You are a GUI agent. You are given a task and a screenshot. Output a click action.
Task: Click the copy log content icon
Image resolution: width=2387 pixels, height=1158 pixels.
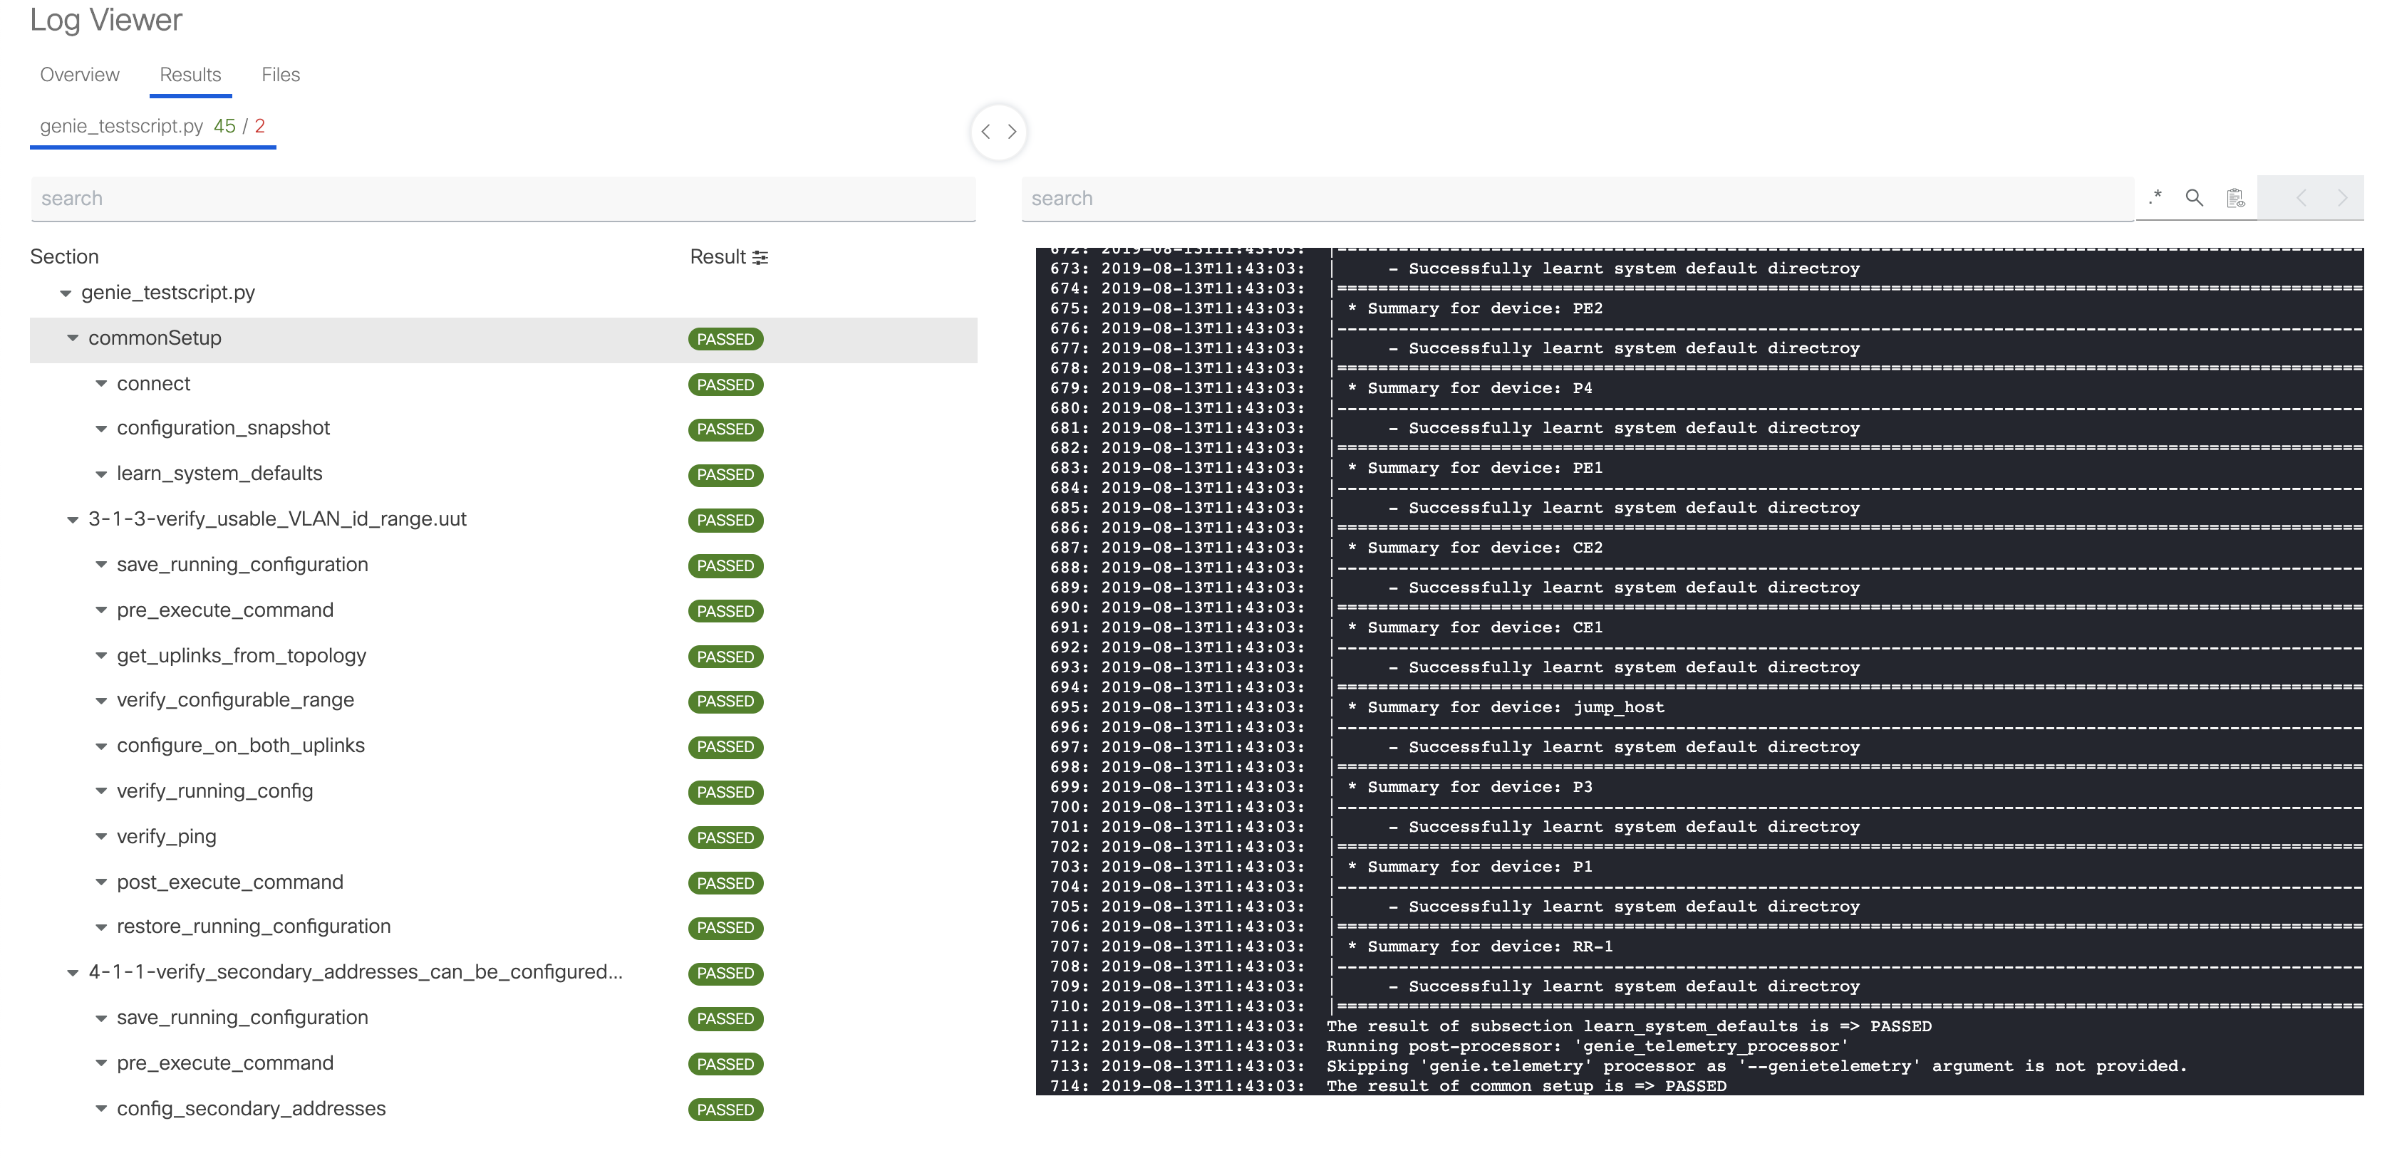click(2236, 198)
